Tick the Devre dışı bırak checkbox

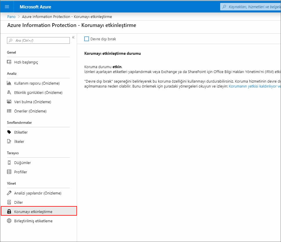coord(87,39)
